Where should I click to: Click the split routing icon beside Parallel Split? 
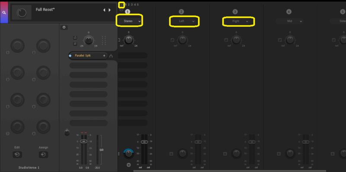pos(111,56)
